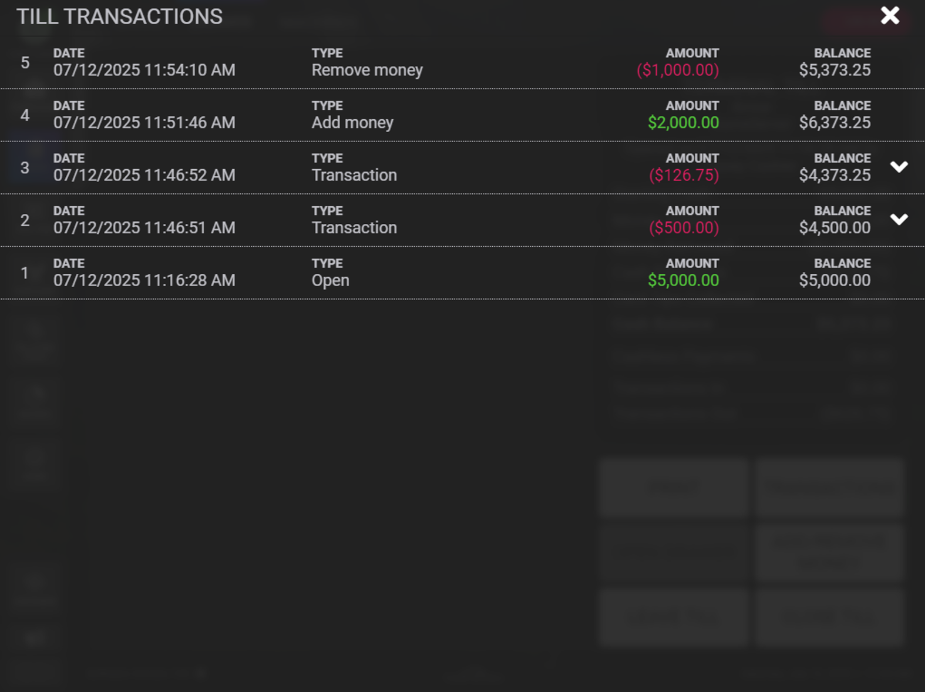Viewport: 928px width, 692px height.
Task: Select the $6,373.25 balance value
Action: pyautogui.click(x=834, y=123)
